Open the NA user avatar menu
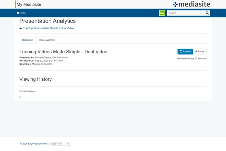The width and height of the screenshot is (226, 151). (x=162, y=13)
